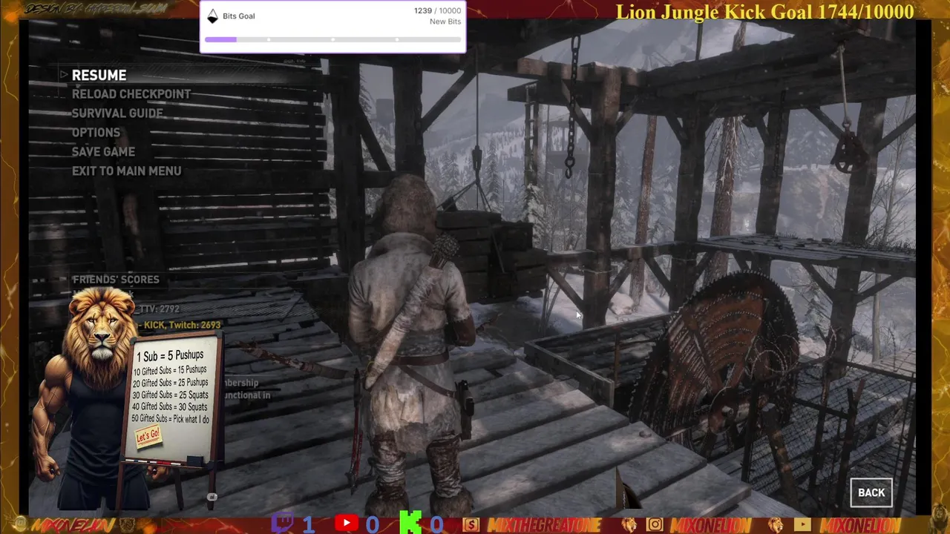Screen dimensions: 950x534
Task: Click the 'KICK, Twitch: 2693' score row
Action: [x=181, y=325]
